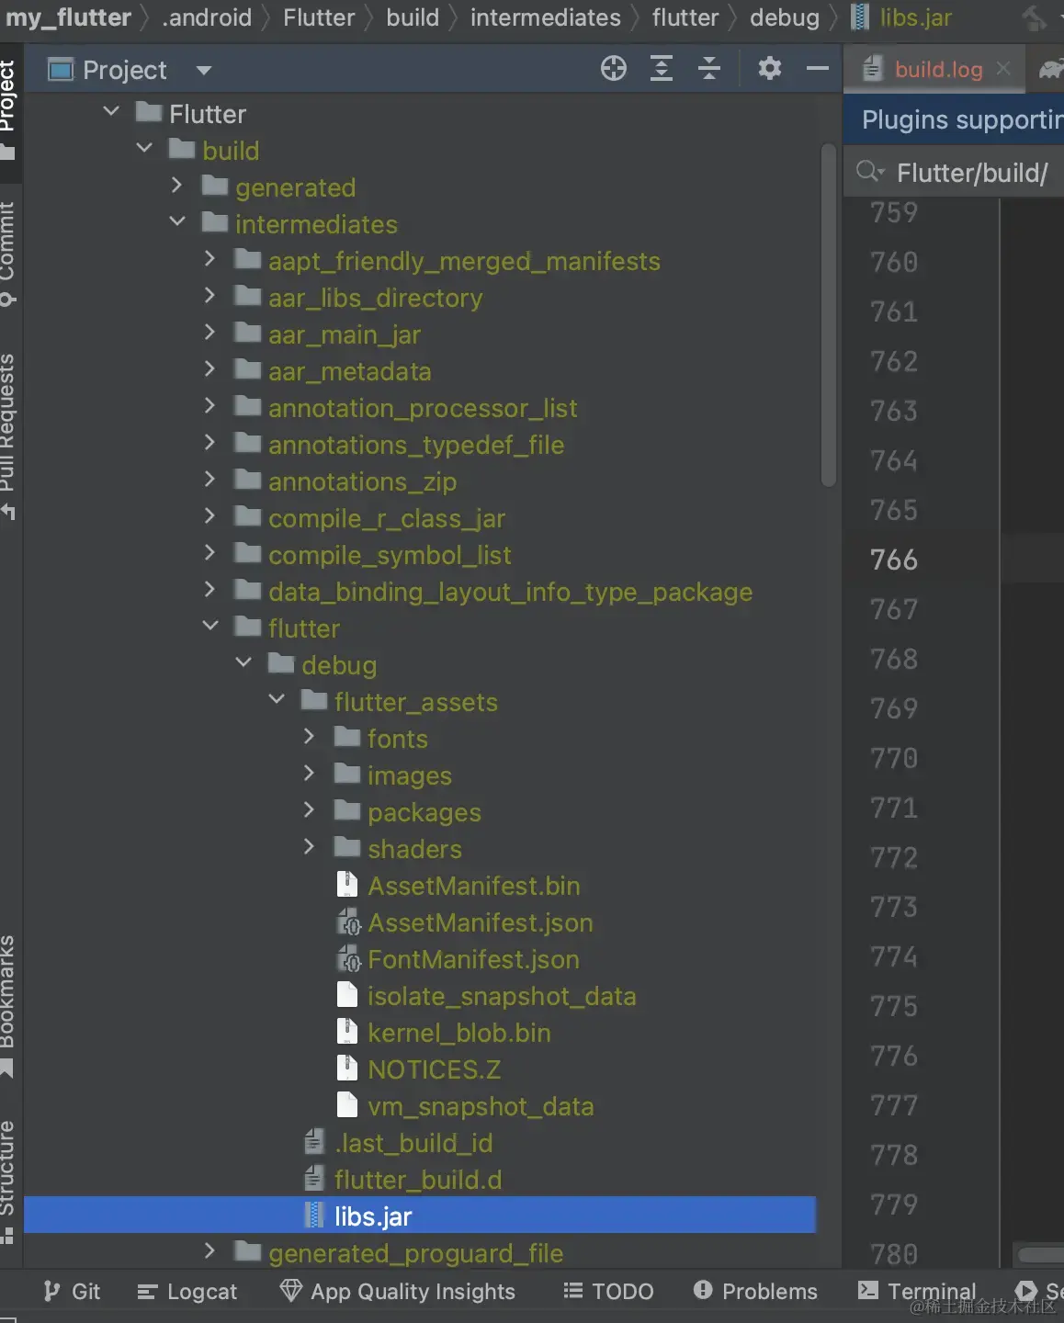Expand the aar_main_jar folder

pyautogui.click(x=210, y=332)
